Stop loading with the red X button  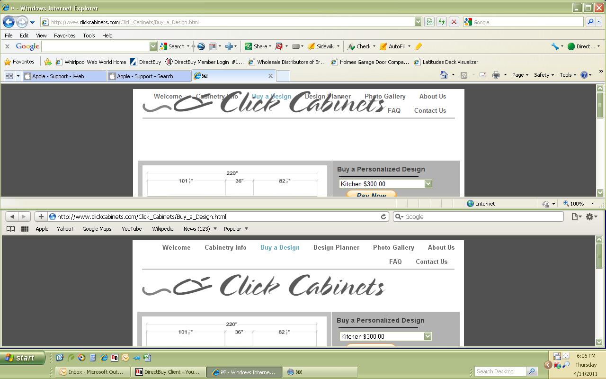(454, 22)
